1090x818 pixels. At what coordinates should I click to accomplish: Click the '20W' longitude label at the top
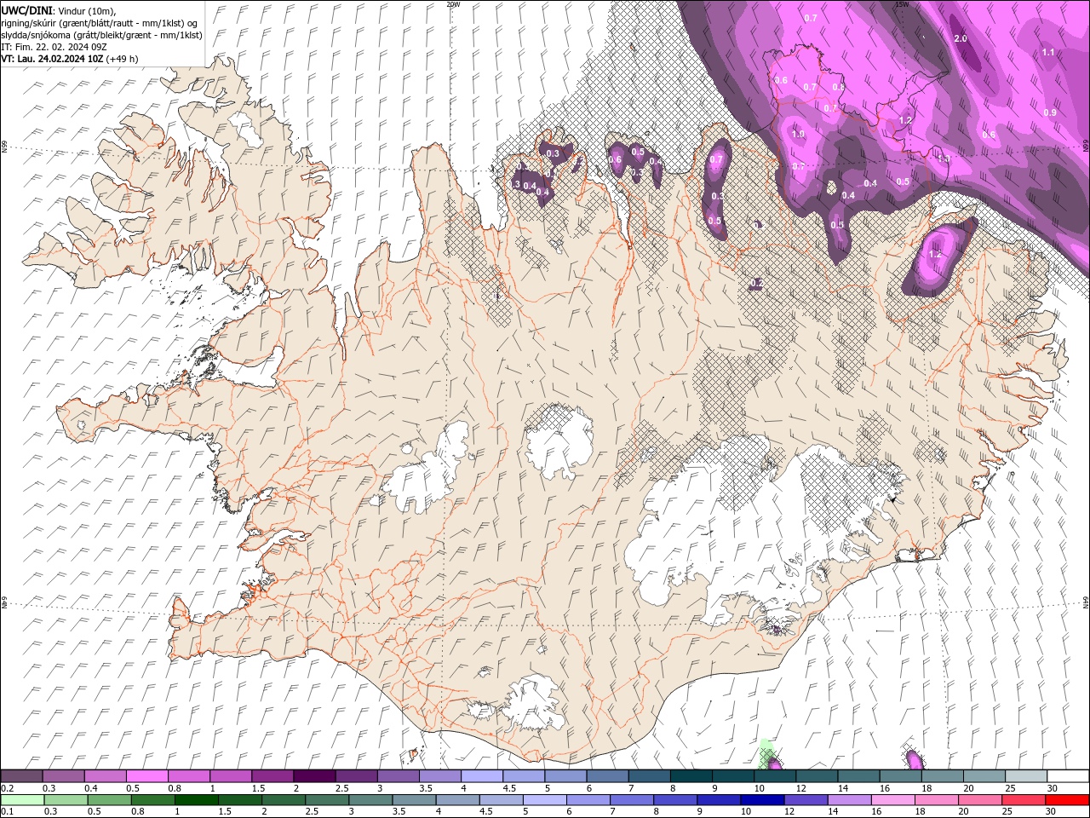(x=453, y=4)
